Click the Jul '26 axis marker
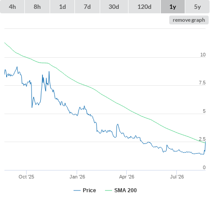The height and width of the screenshot is (202, 210). (177, 177)
